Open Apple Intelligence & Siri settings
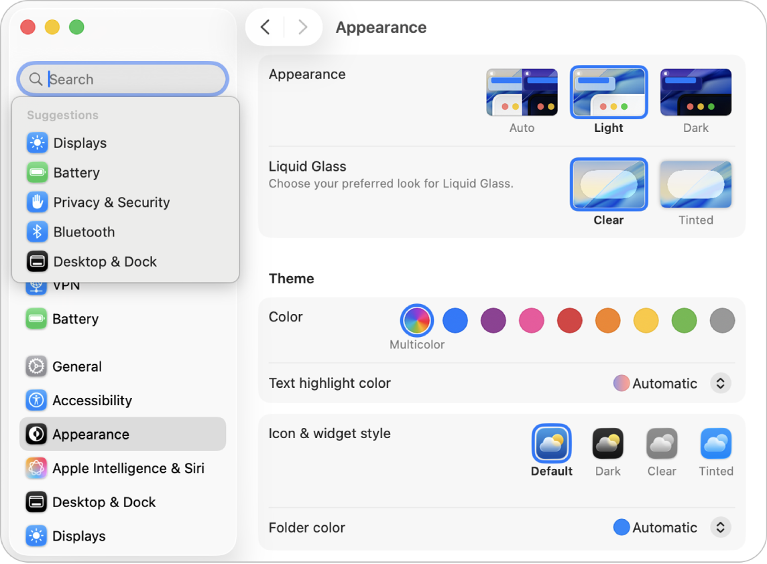767x564 pixels. tap(129, 468)
